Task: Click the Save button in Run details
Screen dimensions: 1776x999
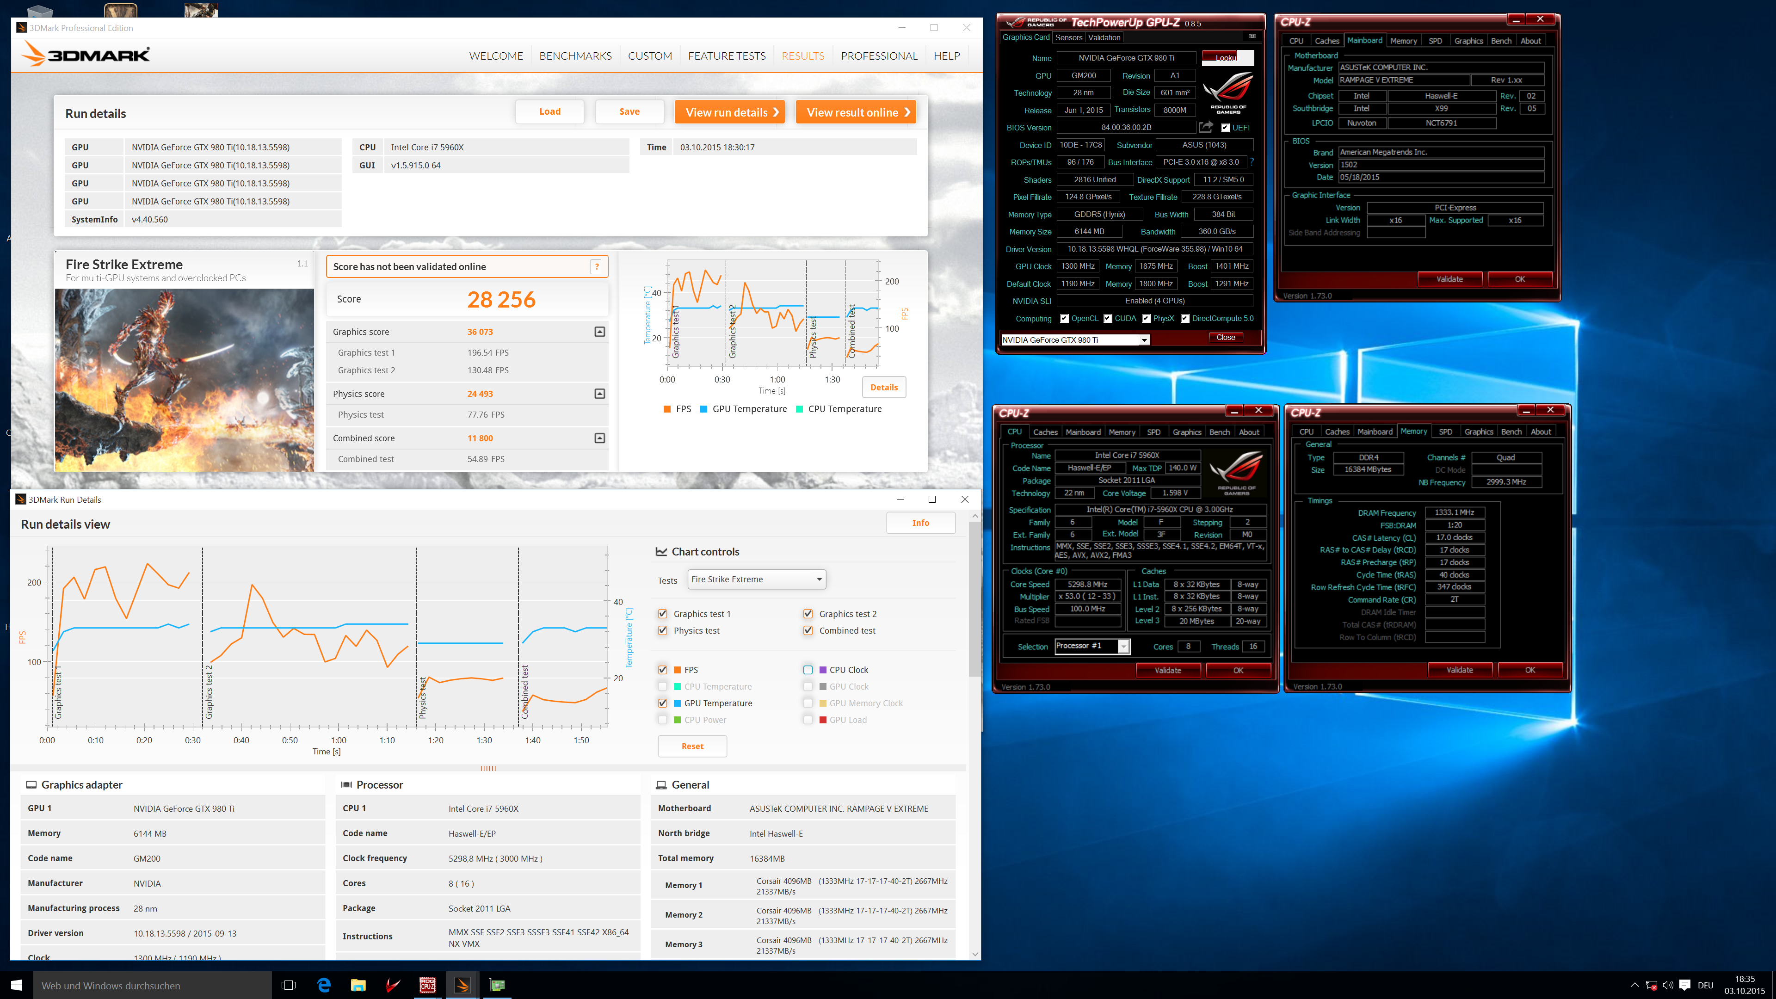Action: (x=629, y=111)
